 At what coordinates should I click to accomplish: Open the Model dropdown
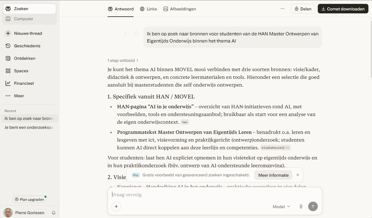click(x=281, y=206)
